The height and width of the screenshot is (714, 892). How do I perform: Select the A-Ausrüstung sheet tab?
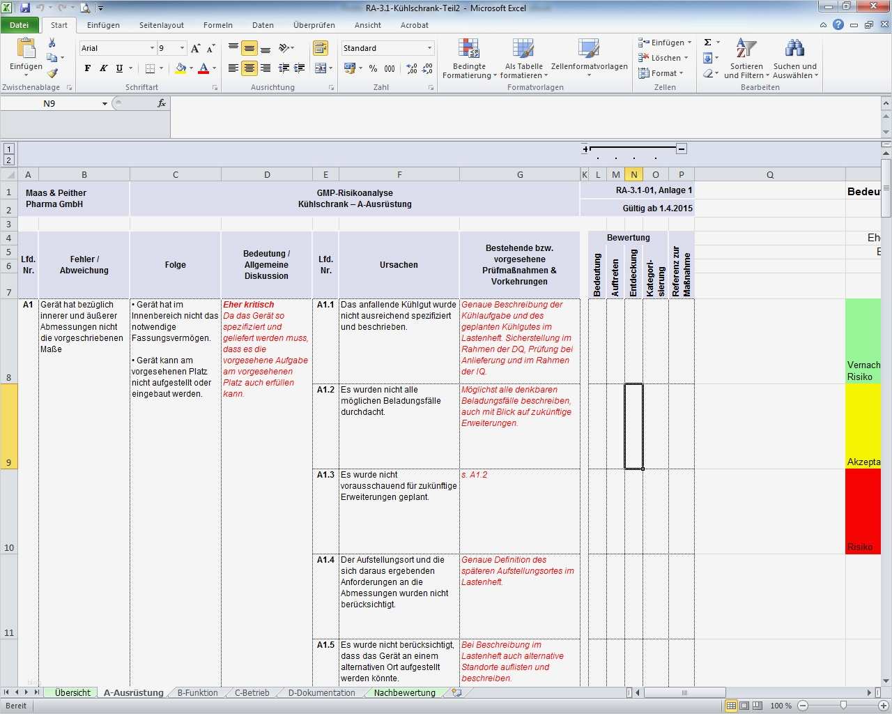pos(133,692)
